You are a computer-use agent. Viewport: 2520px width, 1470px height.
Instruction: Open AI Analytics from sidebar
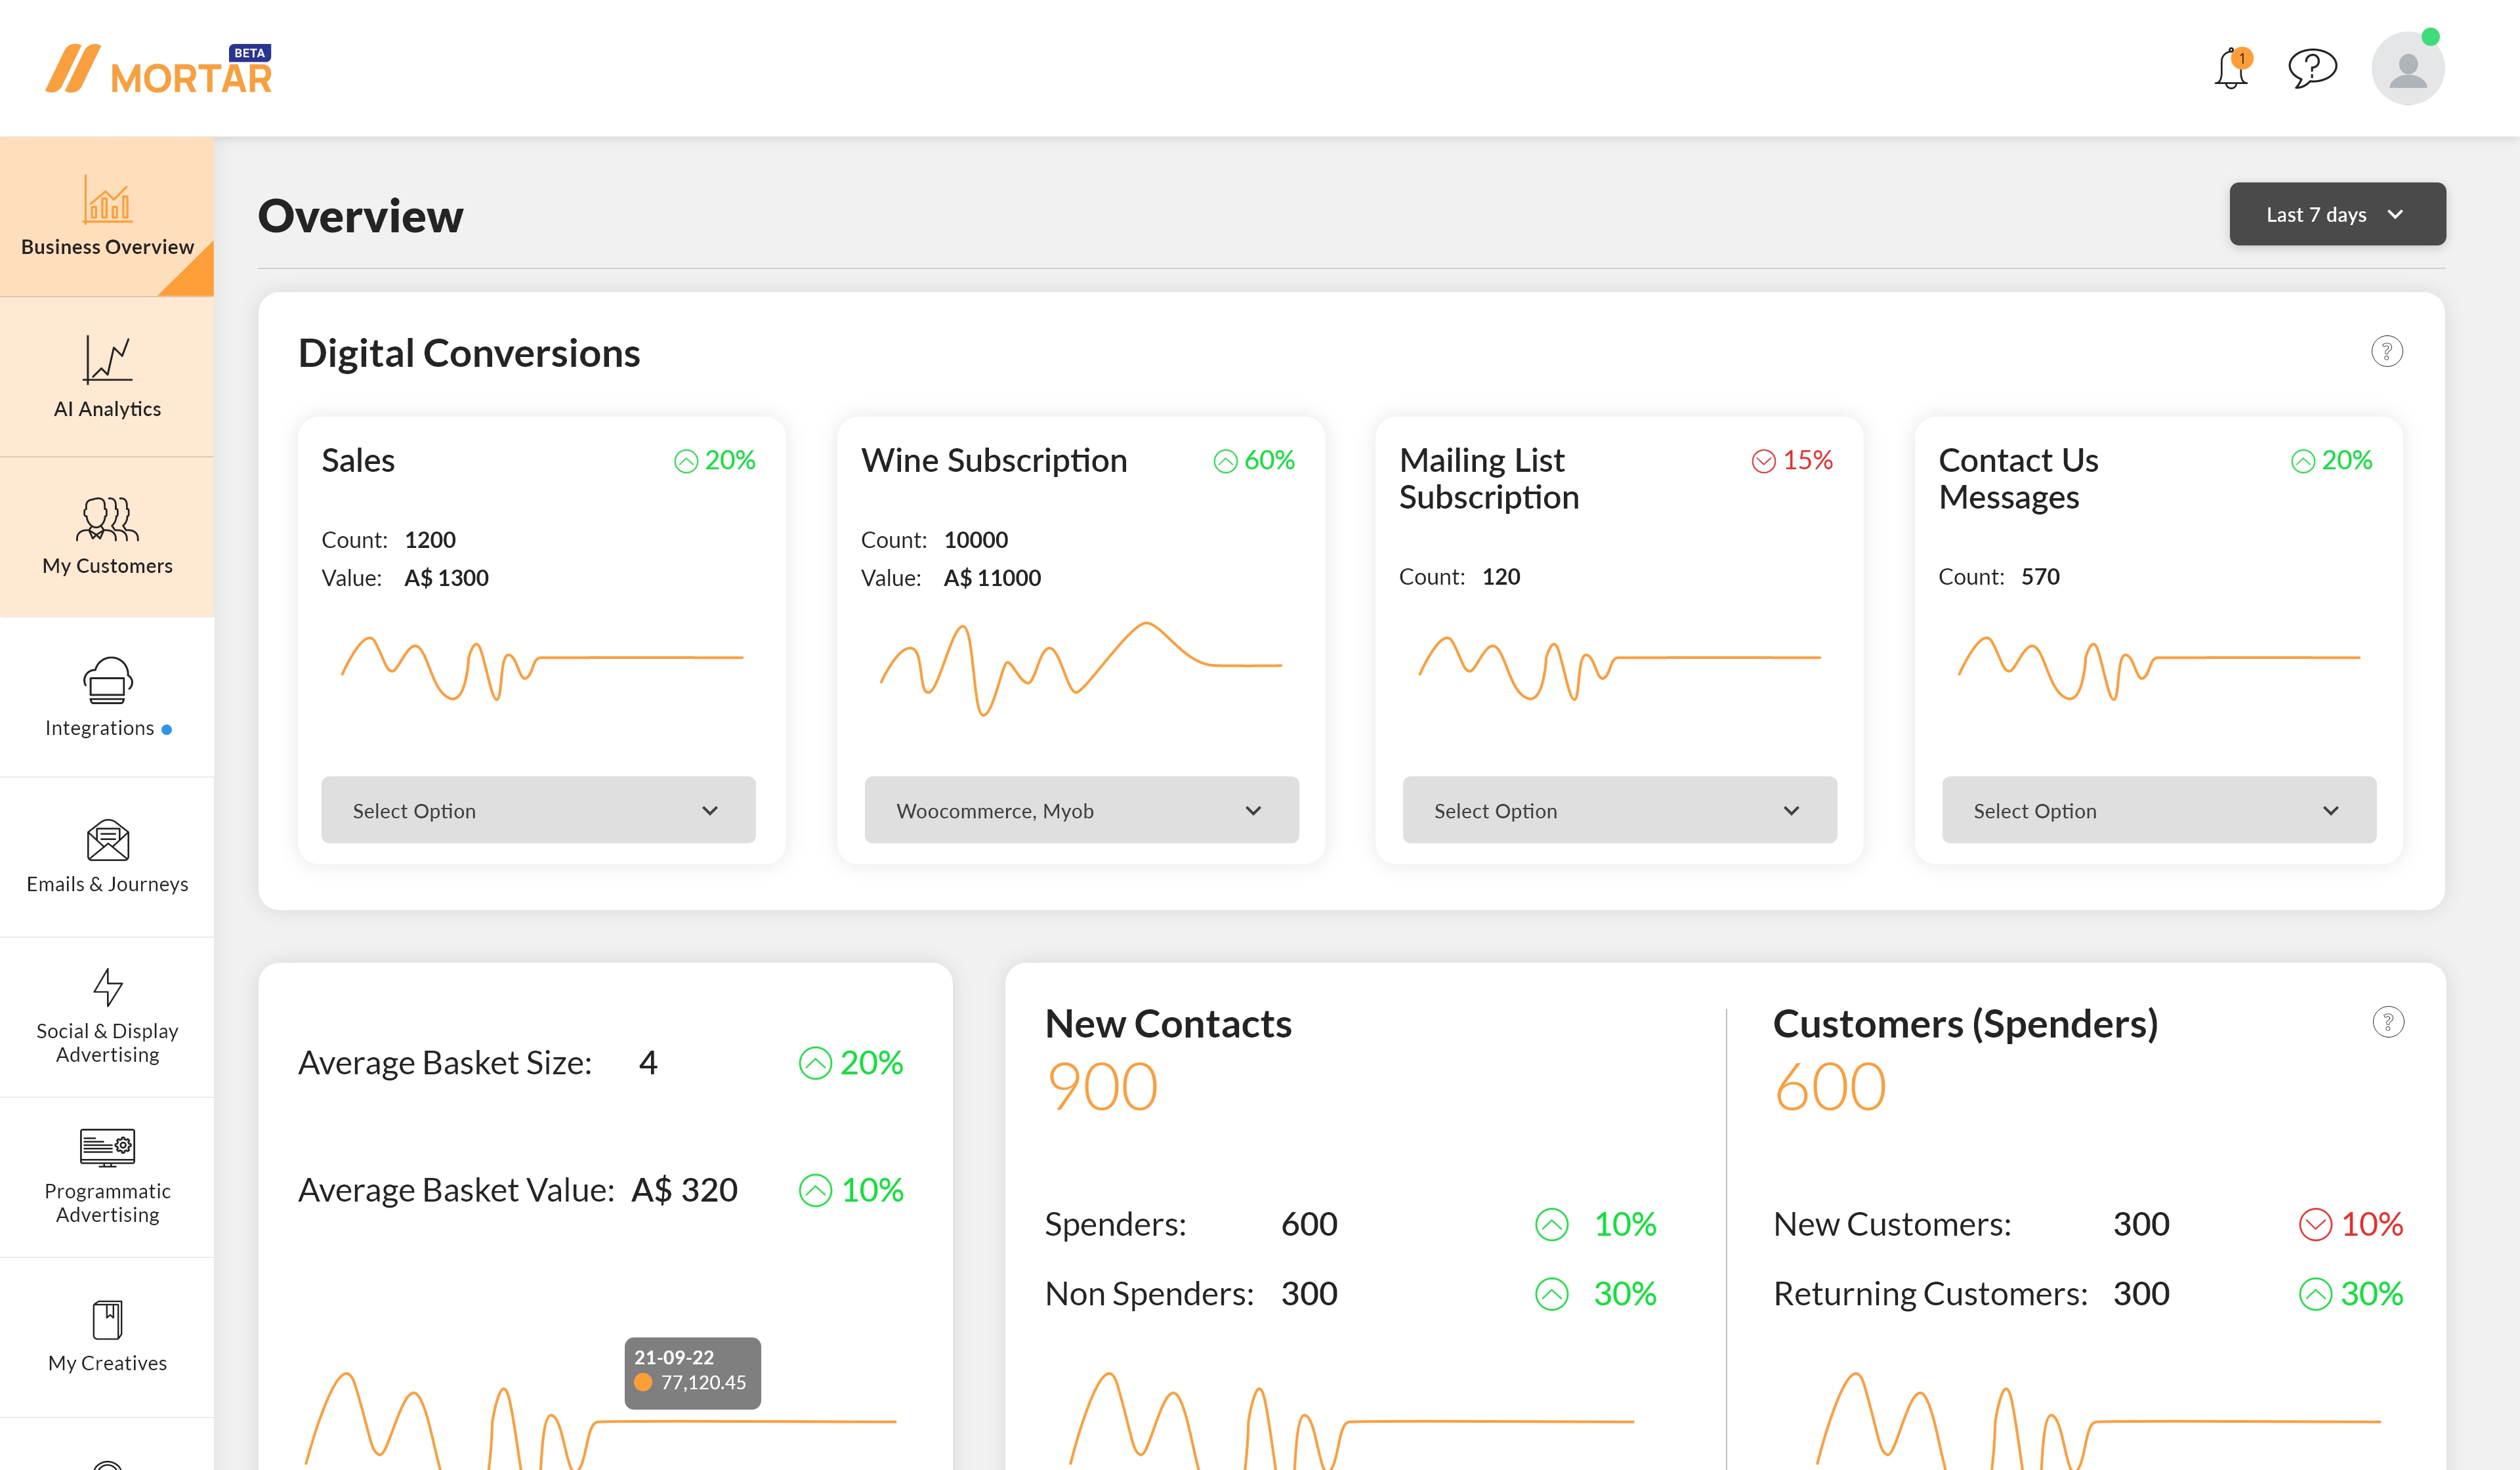107,377
